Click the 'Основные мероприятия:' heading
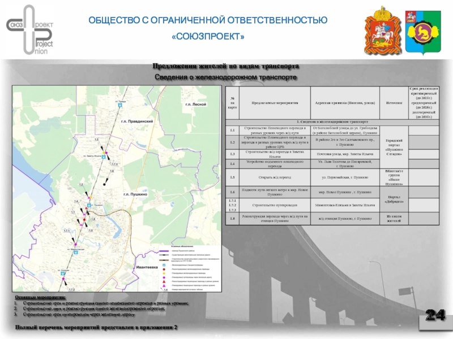The height and width of the screenshot is (339, 453). 40,297
